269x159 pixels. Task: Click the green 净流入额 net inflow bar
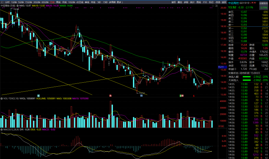[246, 77]
